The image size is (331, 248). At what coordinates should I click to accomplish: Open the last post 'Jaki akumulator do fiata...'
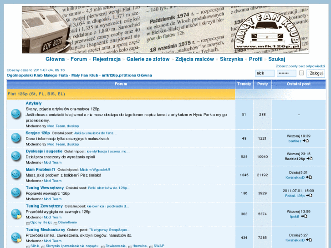point(95,133)
